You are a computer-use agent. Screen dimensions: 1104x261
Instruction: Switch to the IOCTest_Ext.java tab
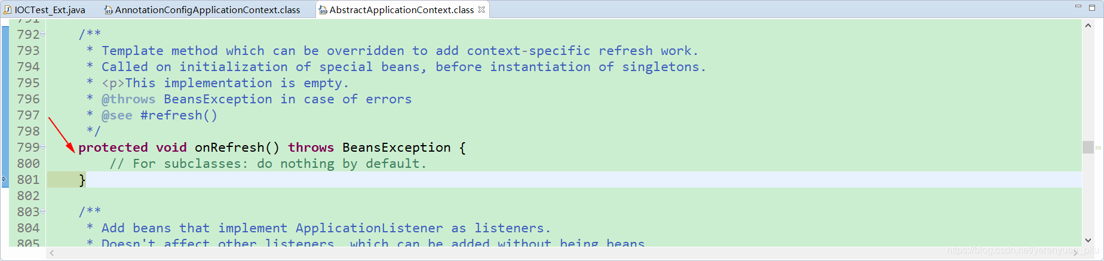tap(45, 10)
